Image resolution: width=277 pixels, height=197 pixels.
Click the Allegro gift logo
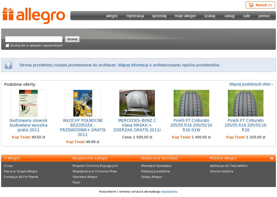(x=34, y=16)
